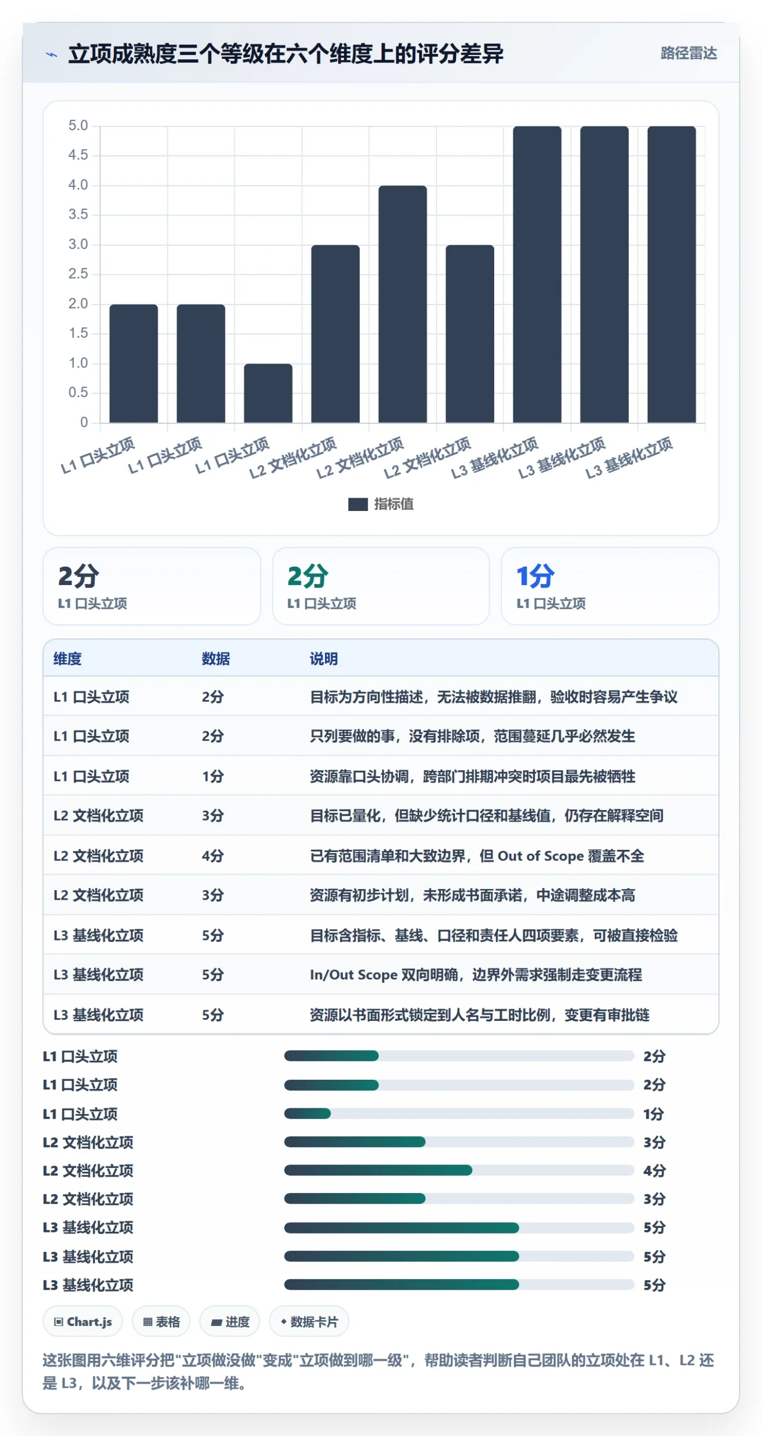Select the chart title 立项成熟度三个等级在六个维度上的评分差异
The width and height of the screenshot is (762, 1436).
point(286,54)
